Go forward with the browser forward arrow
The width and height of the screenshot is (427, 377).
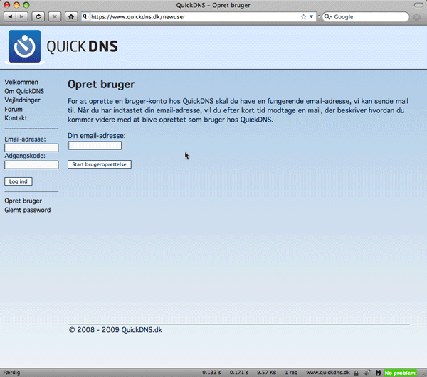click(22, 17)
